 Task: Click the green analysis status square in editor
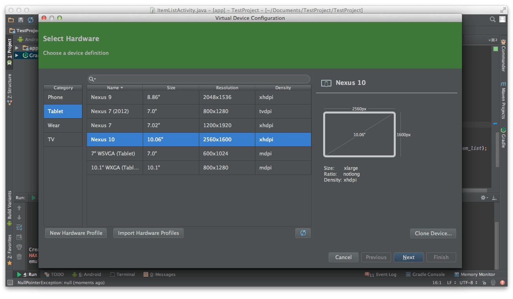496,49
